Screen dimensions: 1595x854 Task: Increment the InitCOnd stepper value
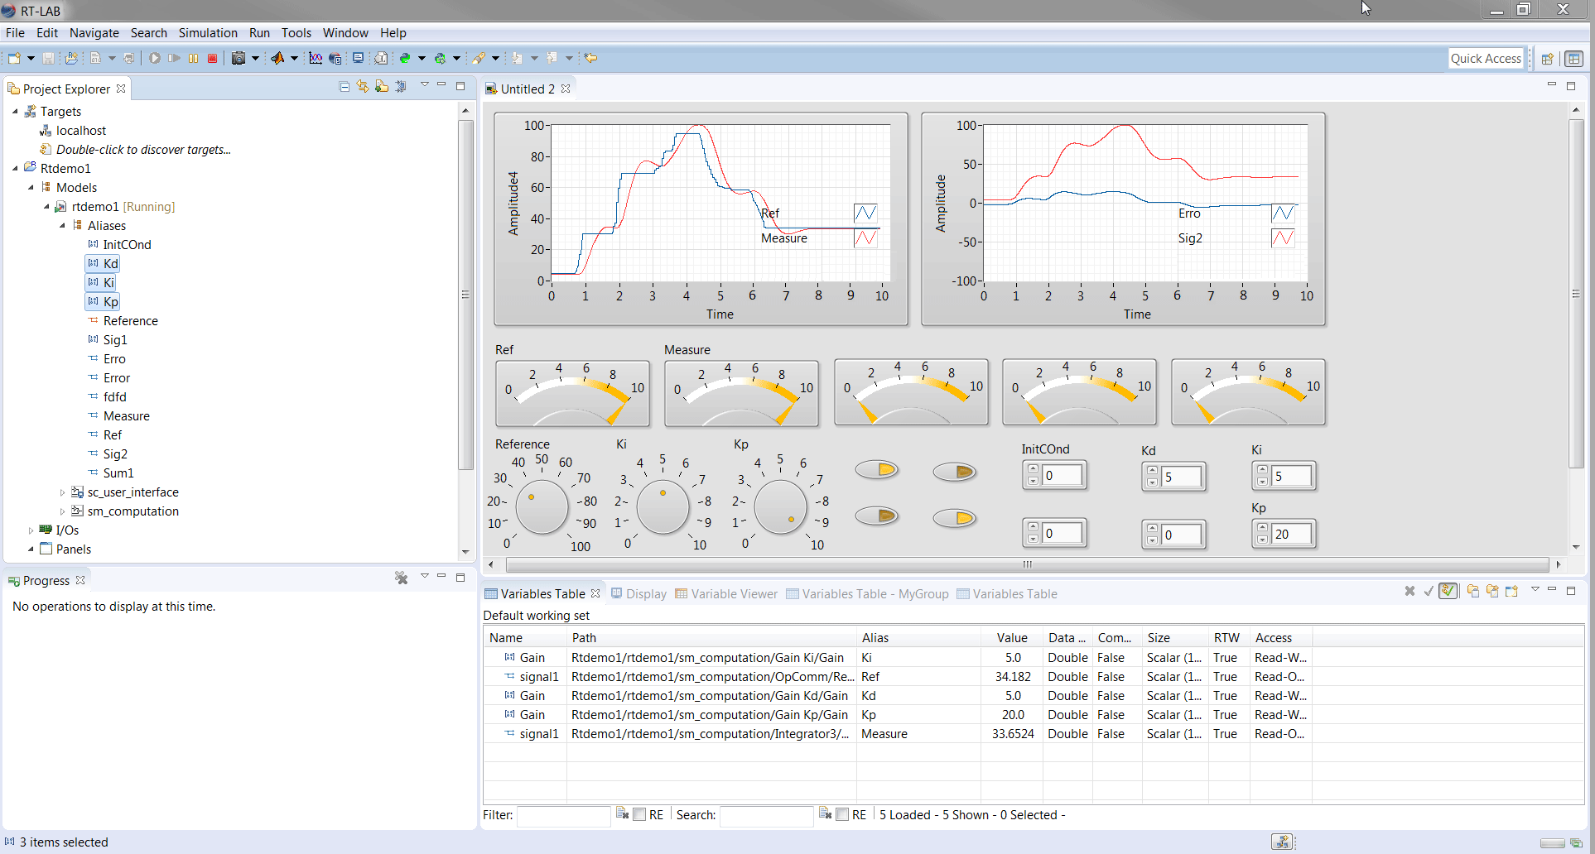(x=1033, y=469)
